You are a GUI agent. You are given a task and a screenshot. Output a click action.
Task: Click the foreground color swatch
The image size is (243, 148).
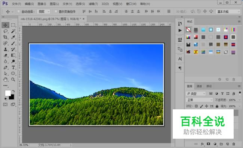click(8, 93)
